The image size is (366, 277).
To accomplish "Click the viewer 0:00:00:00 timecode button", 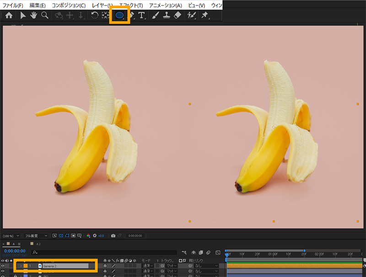I will tap(135, 236).
